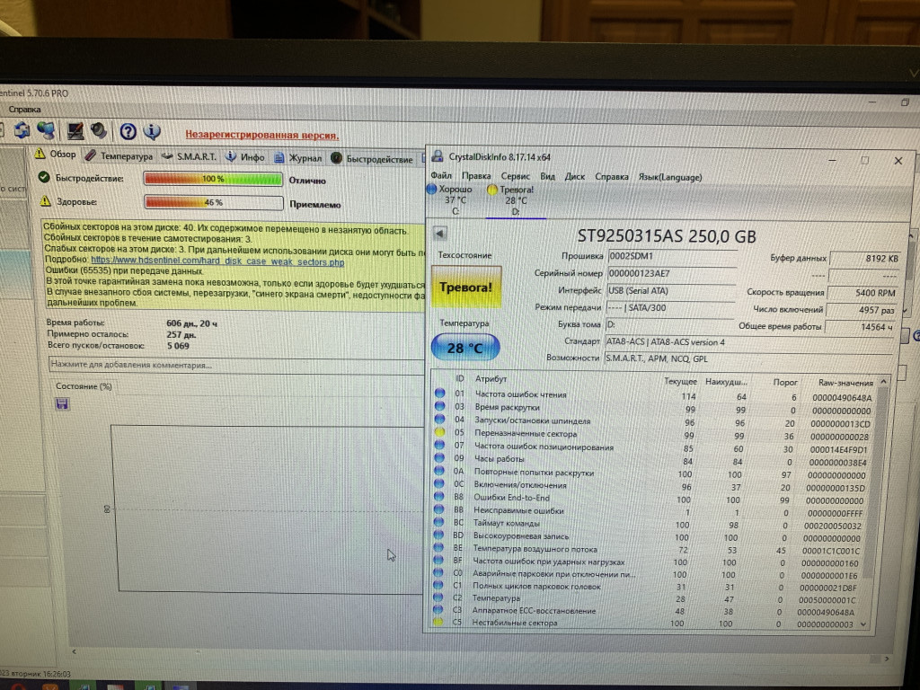Click the status dot of attribute 05 Переназначенные сектора

pos(439,432)
